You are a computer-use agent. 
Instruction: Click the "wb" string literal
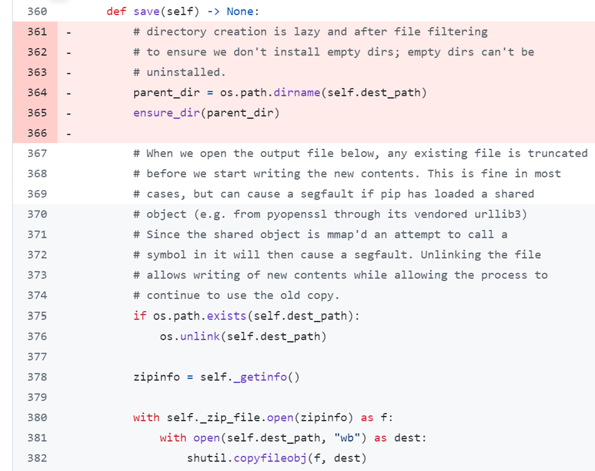point(347,438)
